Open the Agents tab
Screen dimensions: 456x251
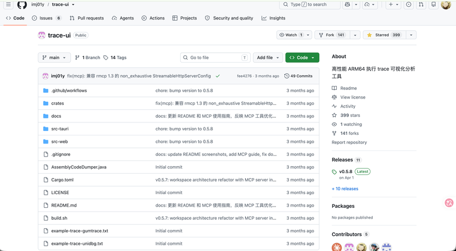pos(123,18)
